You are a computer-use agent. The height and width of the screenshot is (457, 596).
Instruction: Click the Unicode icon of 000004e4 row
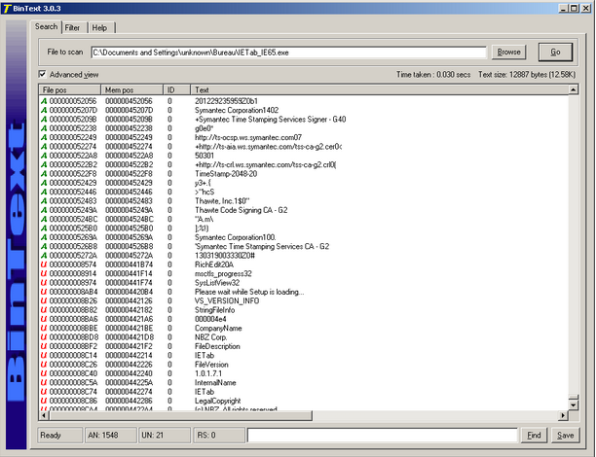pyautogui.click(x=44, y=319)
